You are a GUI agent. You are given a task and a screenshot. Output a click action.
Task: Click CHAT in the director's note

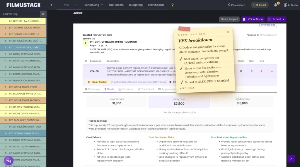pyautogui.click(x=191, y=88)
